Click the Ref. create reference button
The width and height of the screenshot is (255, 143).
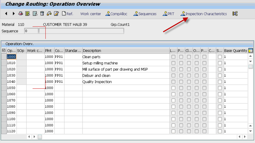tap(67, 14)
